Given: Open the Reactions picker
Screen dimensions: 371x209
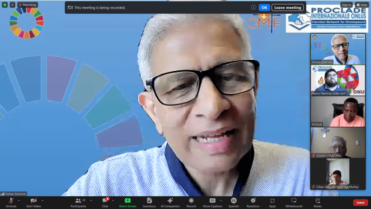Looking at the screenshot, I should (x=253, y=201).
